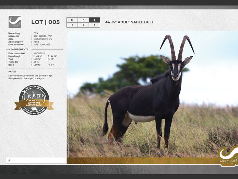Click the tag value C7A

[x=36, y=33]
